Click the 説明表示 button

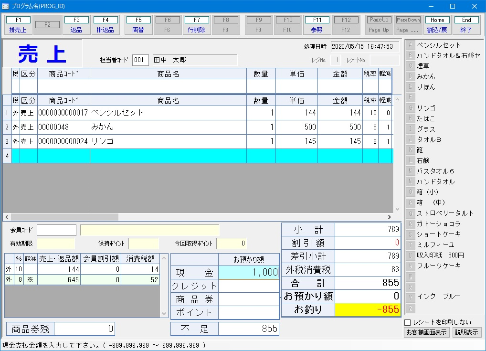(x=467, y=332)
